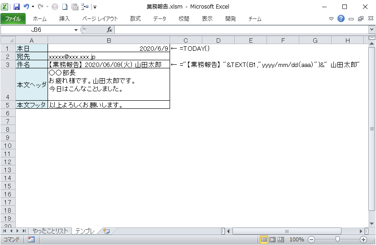Click the Redo icon
The width and height of the screenshot is (376, 245).
click(40, 7)
